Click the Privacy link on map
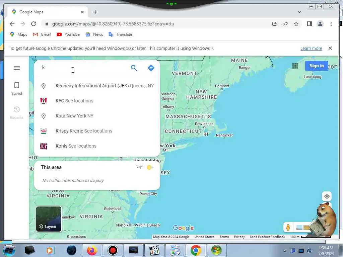 (239, 237)
